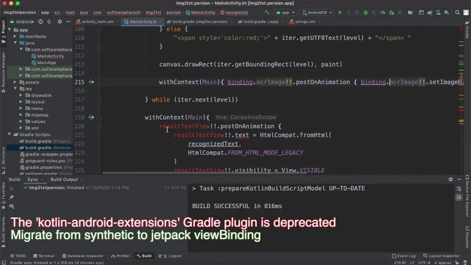Screen dimensions: 471x265
Task: Select opened file target icon in Project panel
Action: point(40,22)
